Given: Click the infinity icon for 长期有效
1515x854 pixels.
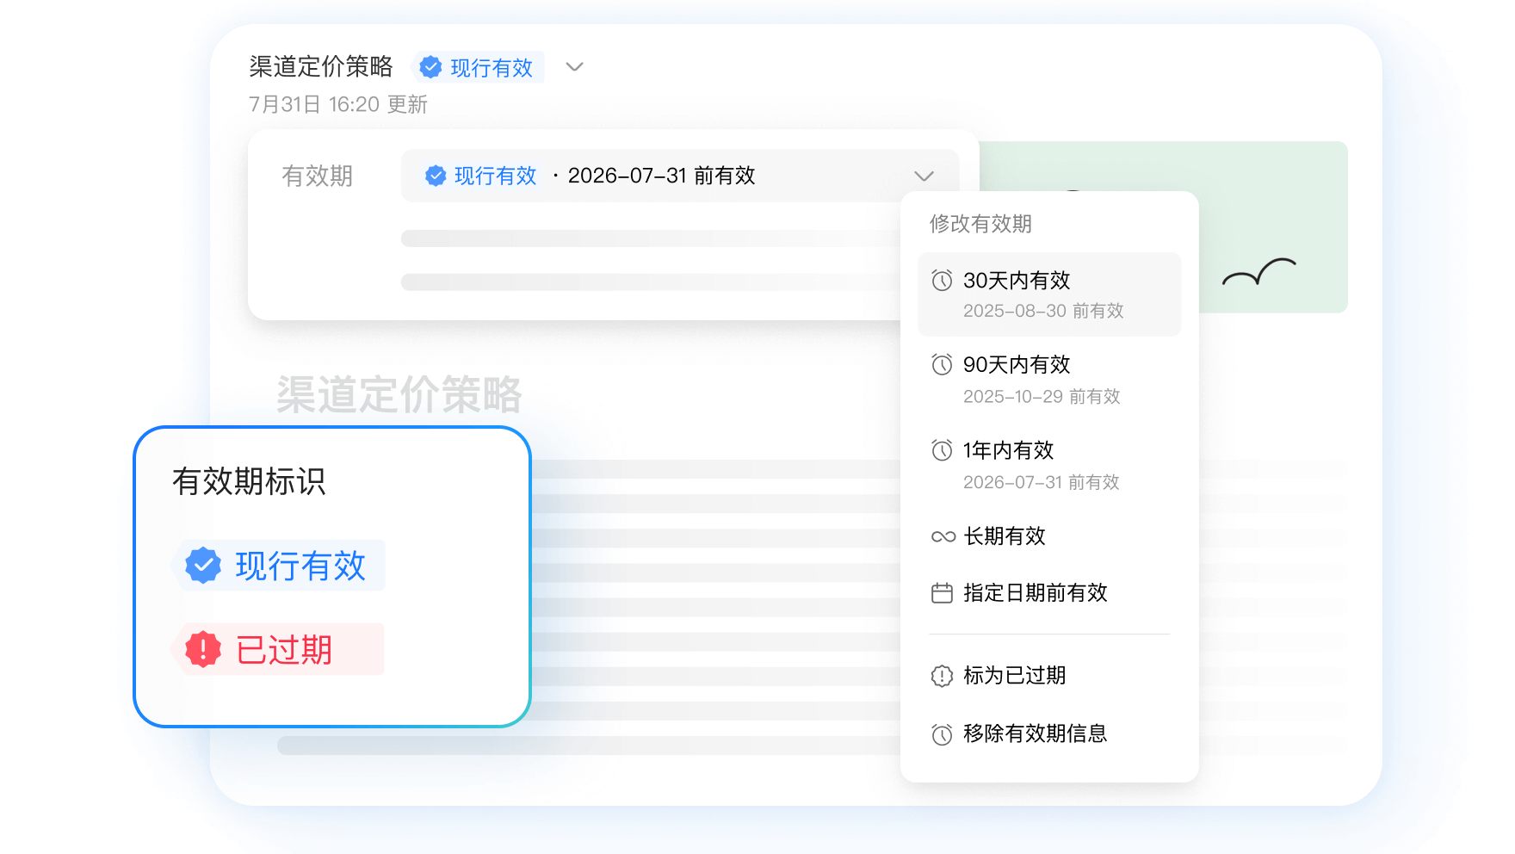Looking at the screenshot, I should click(943, 536).
